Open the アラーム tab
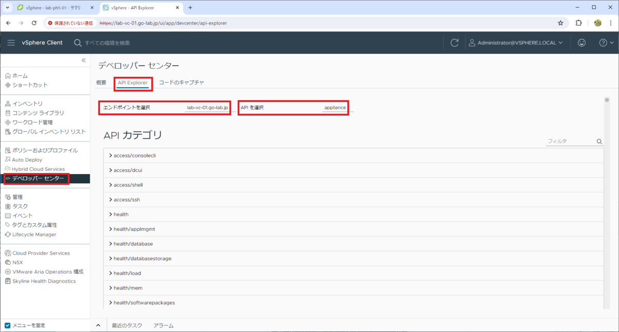 (x=164, y=325)
